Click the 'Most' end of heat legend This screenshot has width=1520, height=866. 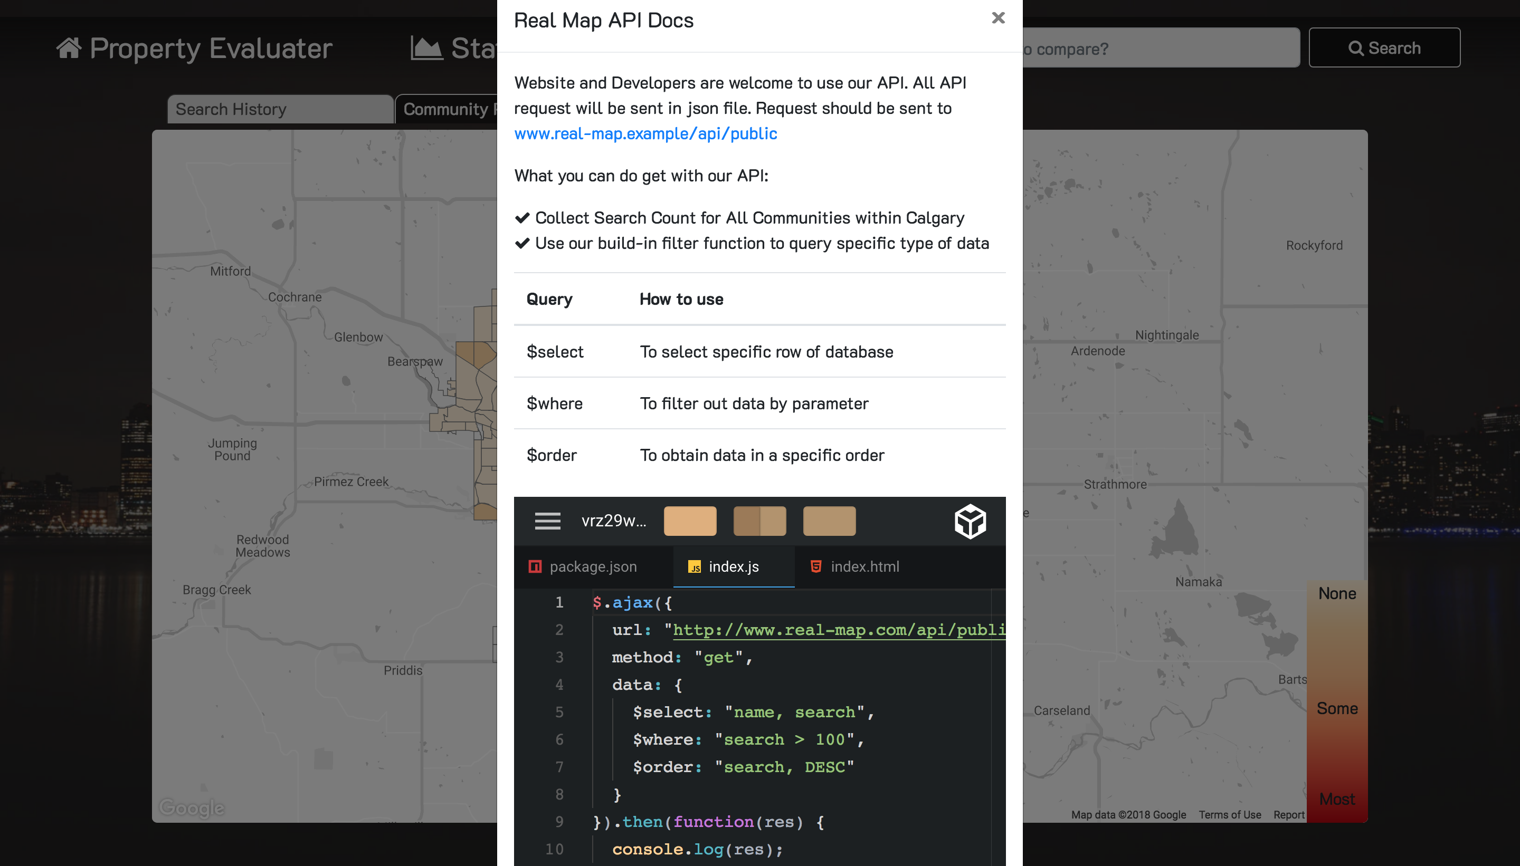click(1337, 799)
